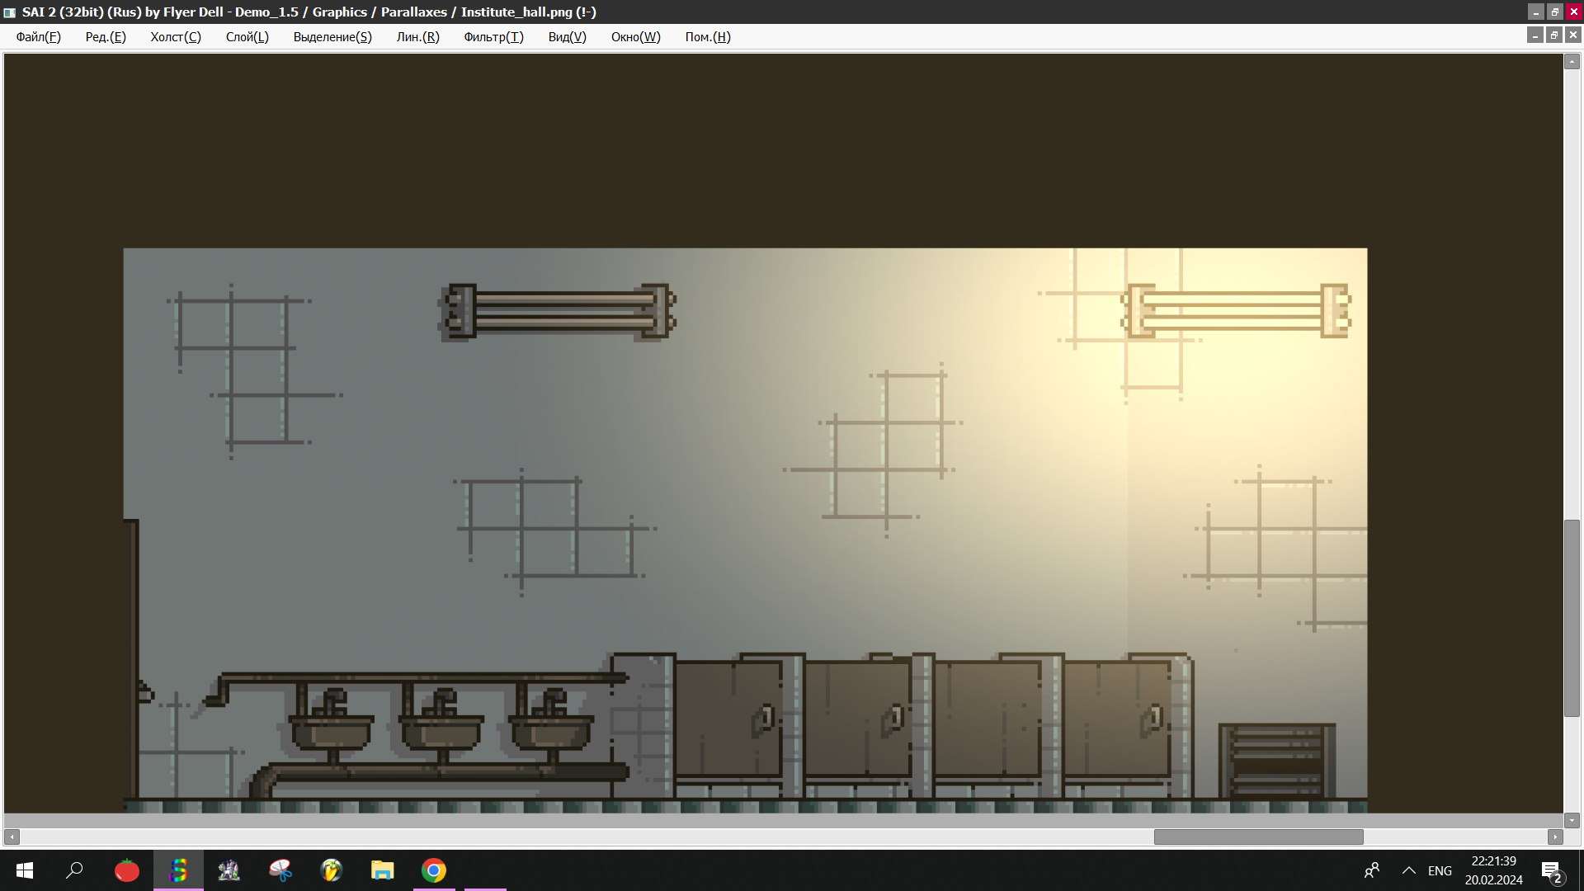Click the horizontal scrollbar right arrow
Viewport: 1584px width, 891px height.
coord(1555,837)
